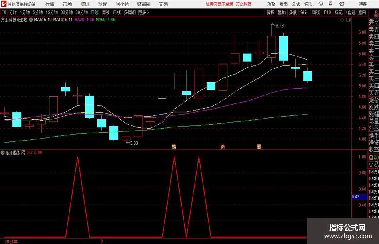Screen dimensions: 379x244
Task: Open the 选项 menu
Action: 308,4
